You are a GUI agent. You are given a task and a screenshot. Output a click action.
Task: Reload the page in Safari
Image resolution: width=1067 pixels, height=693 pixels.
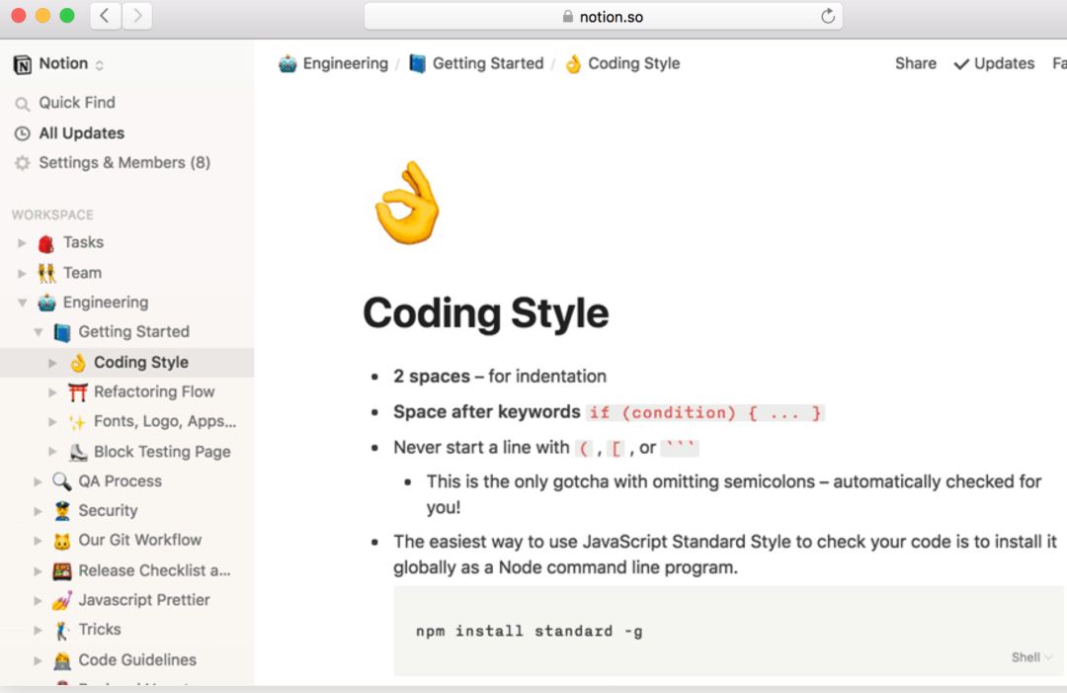click(x=828, y=17)
